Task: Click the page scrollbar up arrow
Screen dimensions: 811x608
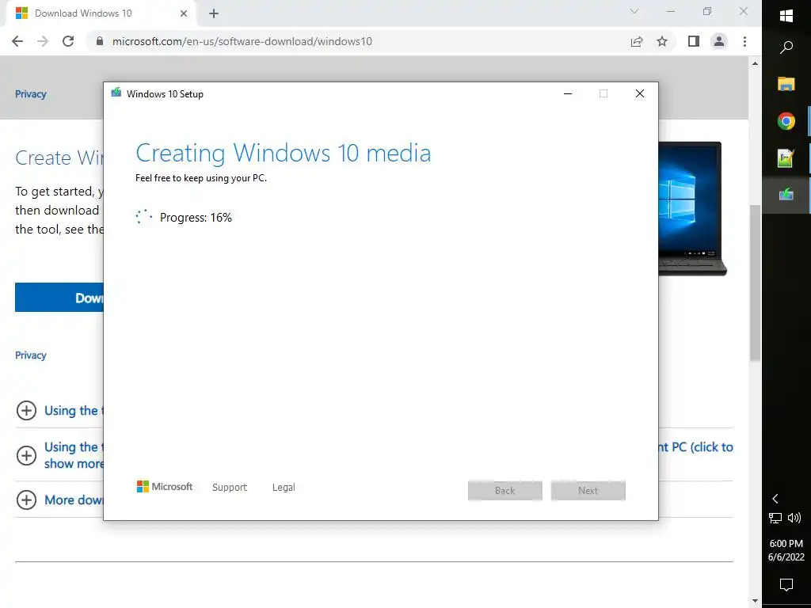Action: (755, 63)
